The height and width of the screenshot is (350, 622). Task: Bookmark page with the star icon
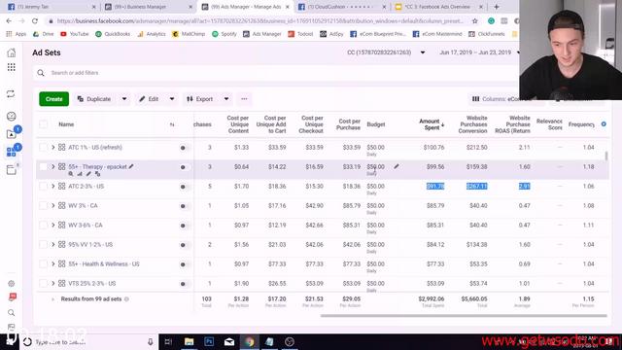point(475,21)
